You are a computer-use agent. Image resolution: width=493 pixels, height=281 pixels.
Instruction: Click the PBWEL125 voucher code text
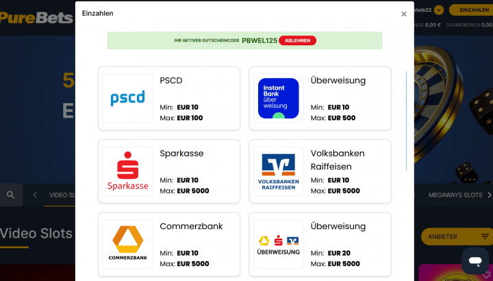pyautogui.click(x=260, y=41)
